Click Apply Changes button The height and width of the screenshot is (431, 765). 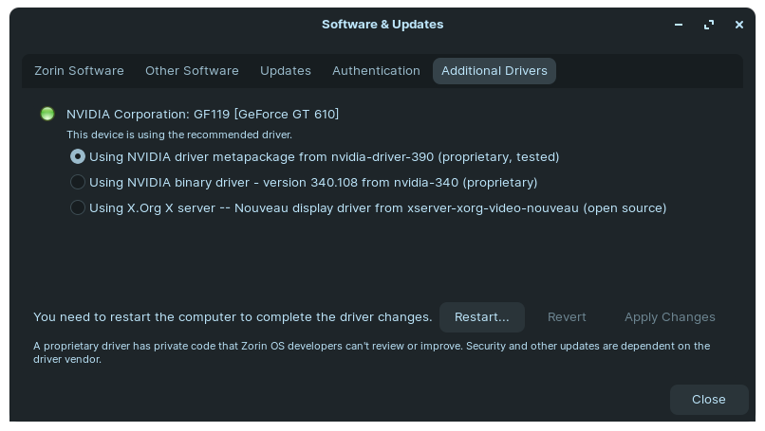pos(670,317)
